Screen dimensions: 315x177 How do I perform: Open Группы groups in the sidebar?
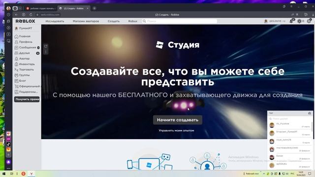click(22, 75)
